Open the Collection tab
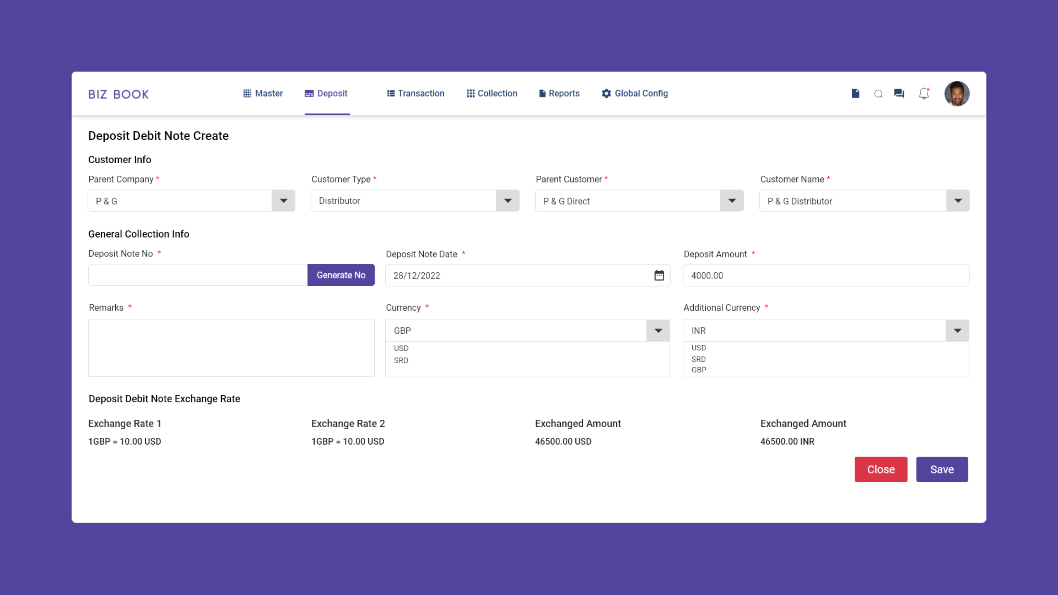The height and width of the screenshot is (595, 1058). pyautogui.click(x=492, y=93)
